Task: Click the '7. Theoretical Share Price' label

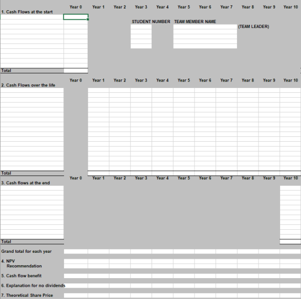Action: pos(27,295)
